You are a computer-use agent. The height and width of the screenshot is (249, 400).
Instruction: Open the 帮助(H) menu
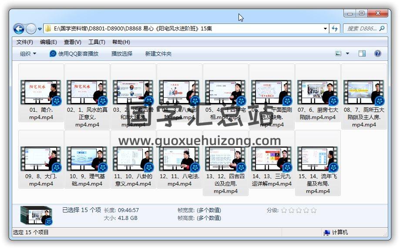click(121, 42)
